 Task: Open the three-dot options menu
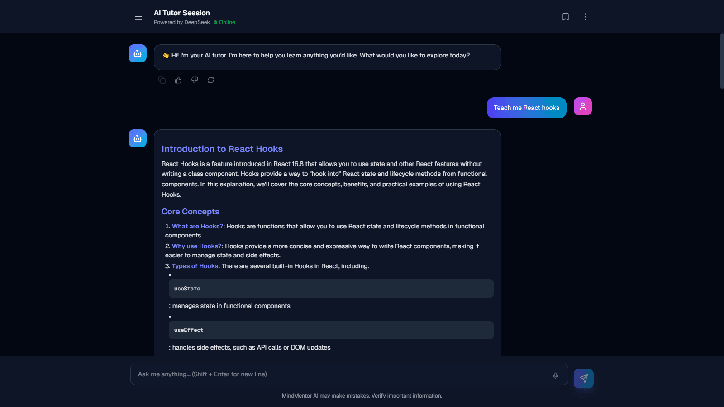pos(585,17)
